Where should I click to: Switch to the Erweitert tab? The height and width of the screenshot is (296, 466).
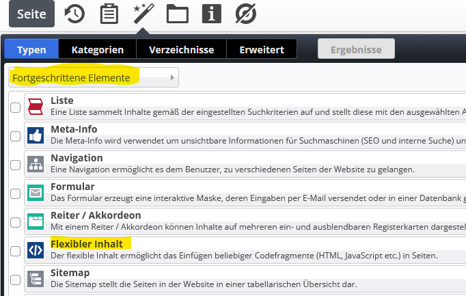[262, 50]
